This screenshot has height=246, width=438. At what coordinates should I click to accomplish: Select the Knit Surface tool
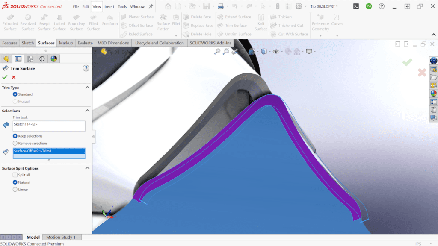pyautogui.click(x=261, y=23)
